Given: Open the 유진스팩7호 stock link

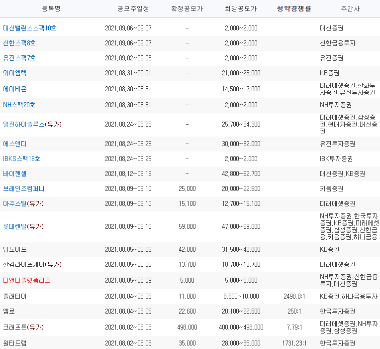Looking at the screenshot, I should (x=19, y=58).
